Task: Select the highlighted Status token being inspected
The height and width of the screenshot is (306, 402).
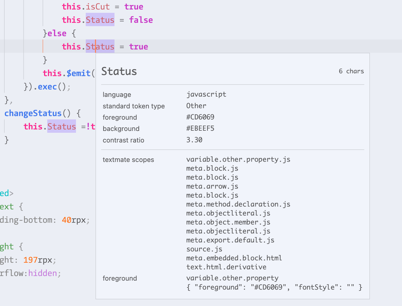Action: click(x=100, y=46)
